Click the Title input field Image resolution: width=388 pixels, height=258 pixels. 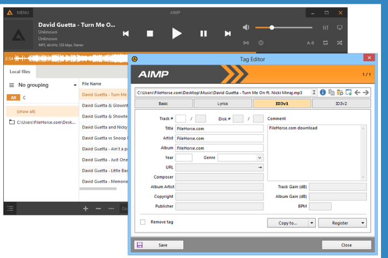tap(219, 128)
